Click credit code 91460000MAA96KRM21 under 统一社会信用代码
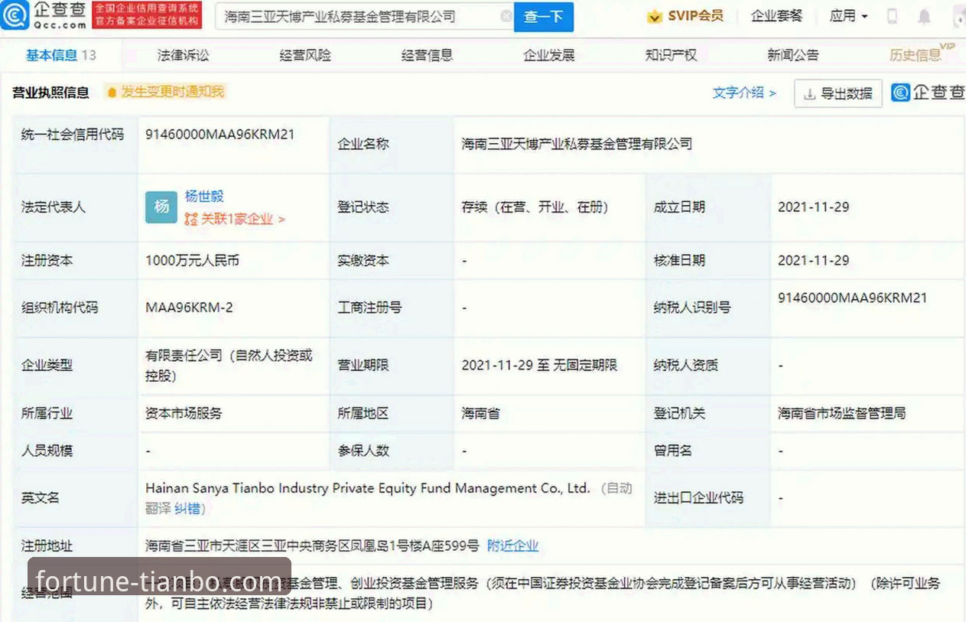Viewport: 966px width, 622px height. pyautogui.click(x=220, y=135)
